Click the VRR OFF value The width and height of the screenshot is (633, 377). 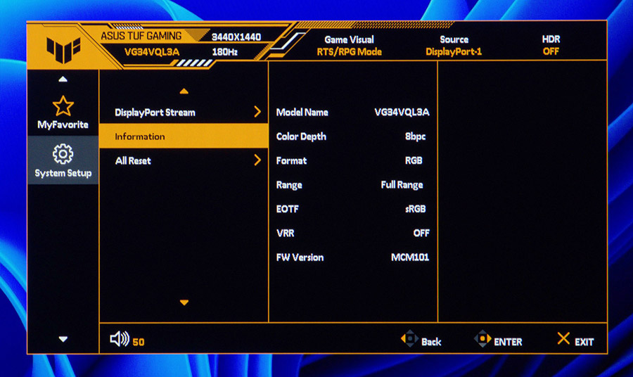[421, 233]
